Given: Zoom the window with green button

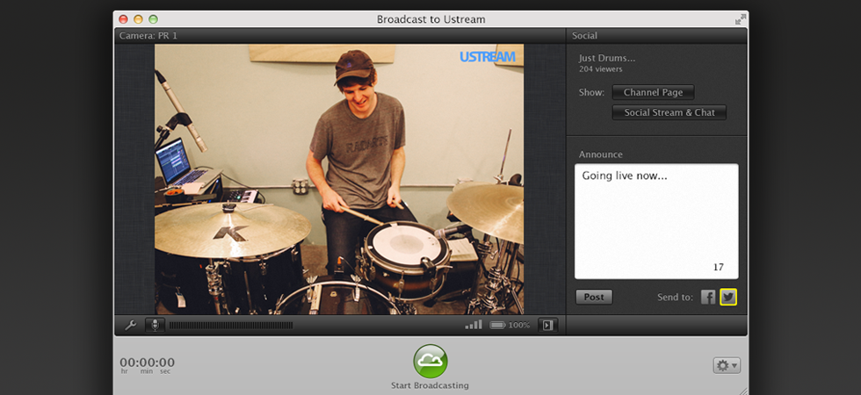Looking at the screenshot, I should point(153,19).
